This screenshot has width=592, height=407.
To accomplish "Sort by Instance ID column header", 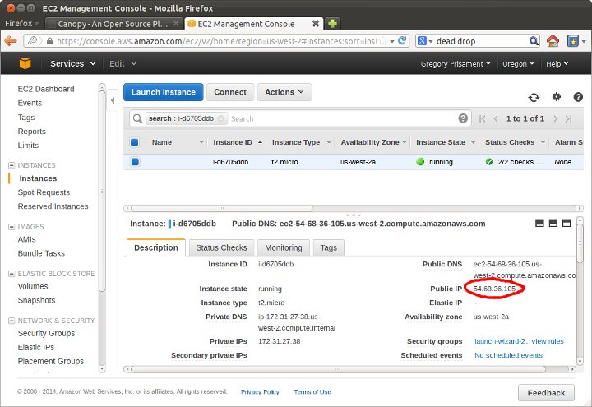I will pyautogui.click(x=233, y=142).
